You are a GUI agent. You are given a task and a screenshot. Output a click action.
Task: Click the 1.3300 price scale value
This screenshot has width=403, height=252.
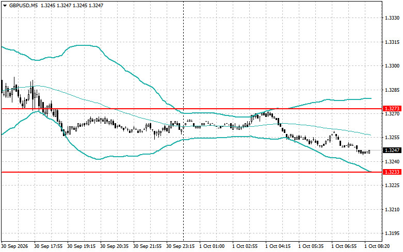pyautogui.click(x=392, y=66)
